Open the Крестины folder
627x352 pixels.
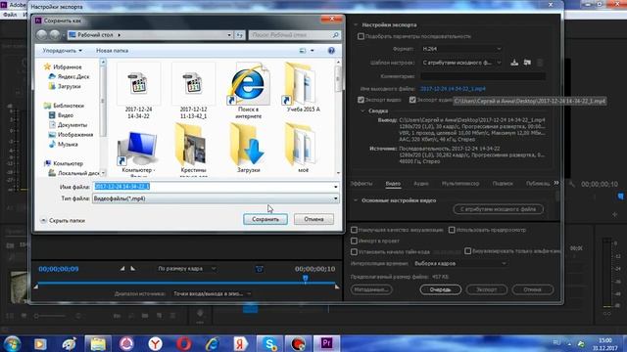193,150
